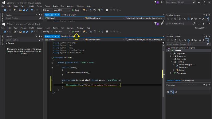Open Berrin AKIN account menu
Screen dimensions: 212x119
click(201, 28)
